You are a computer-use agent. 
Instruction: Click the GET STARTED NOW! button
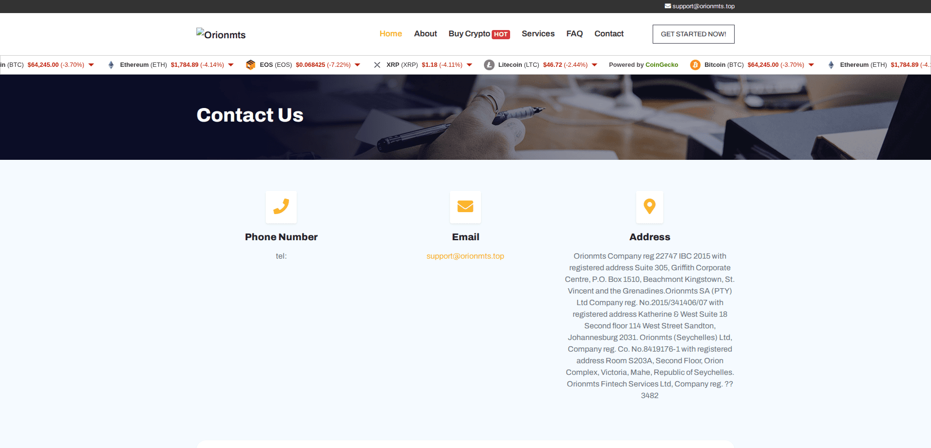[693, 34]
